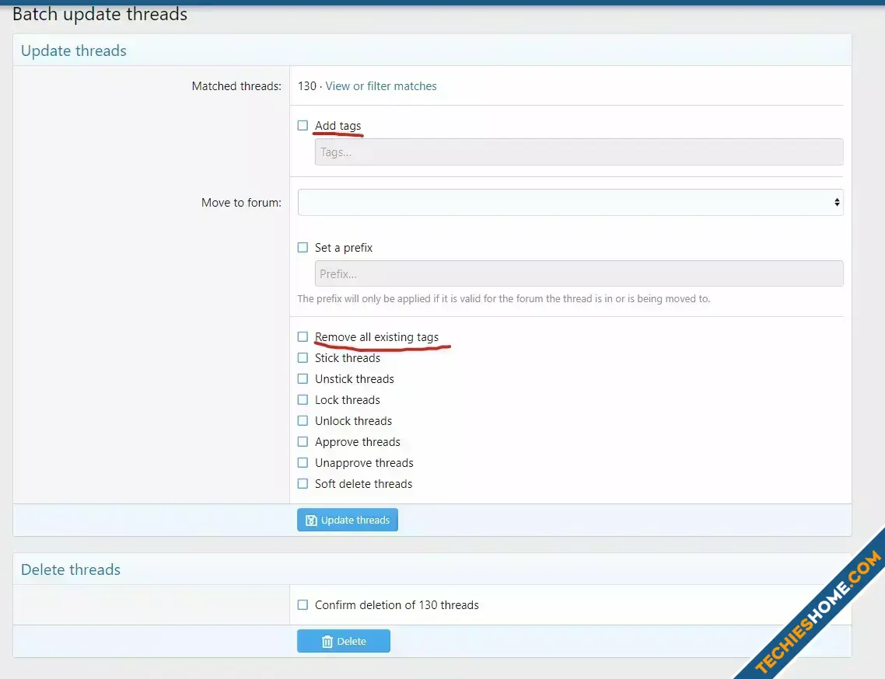The width and height of the screenshot is (885, 679).
Task: Click the prefix validity hint text
Action: (503, 299)
